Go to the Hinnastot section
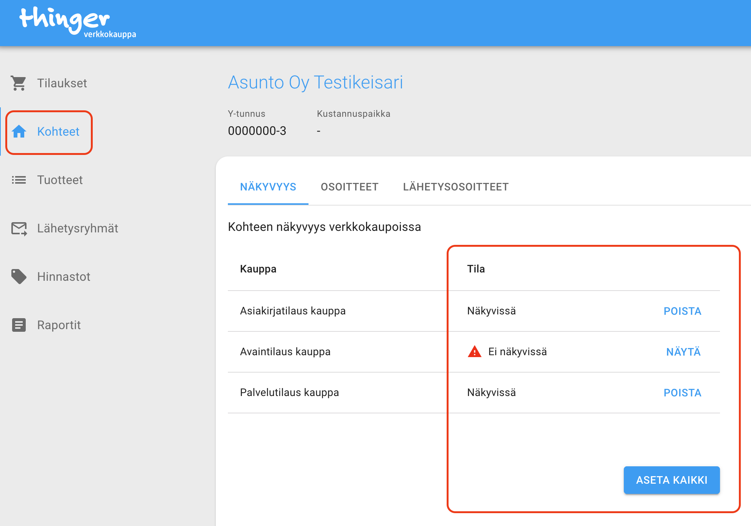751x526 pixels. coord(64,277)
